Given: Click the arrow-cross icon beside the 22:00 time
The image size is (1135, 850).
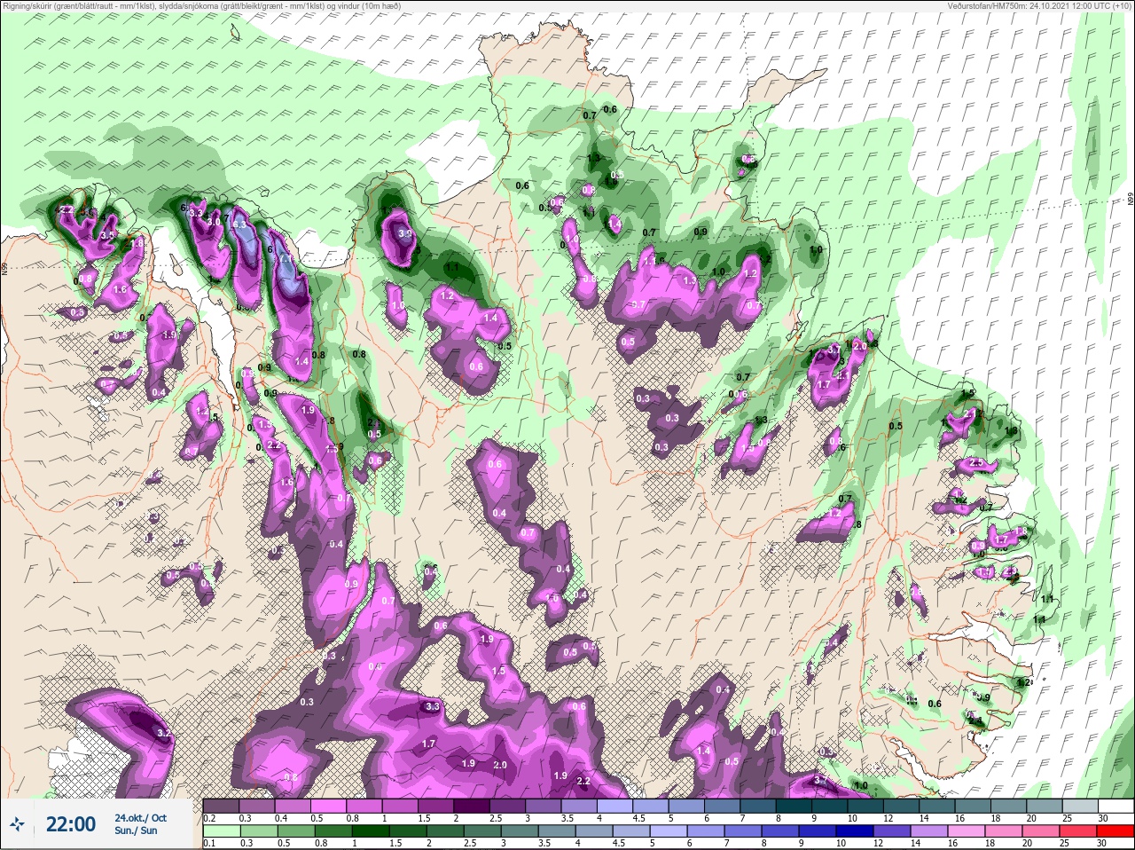Looking at the screenshot, I should click(18, 825).
